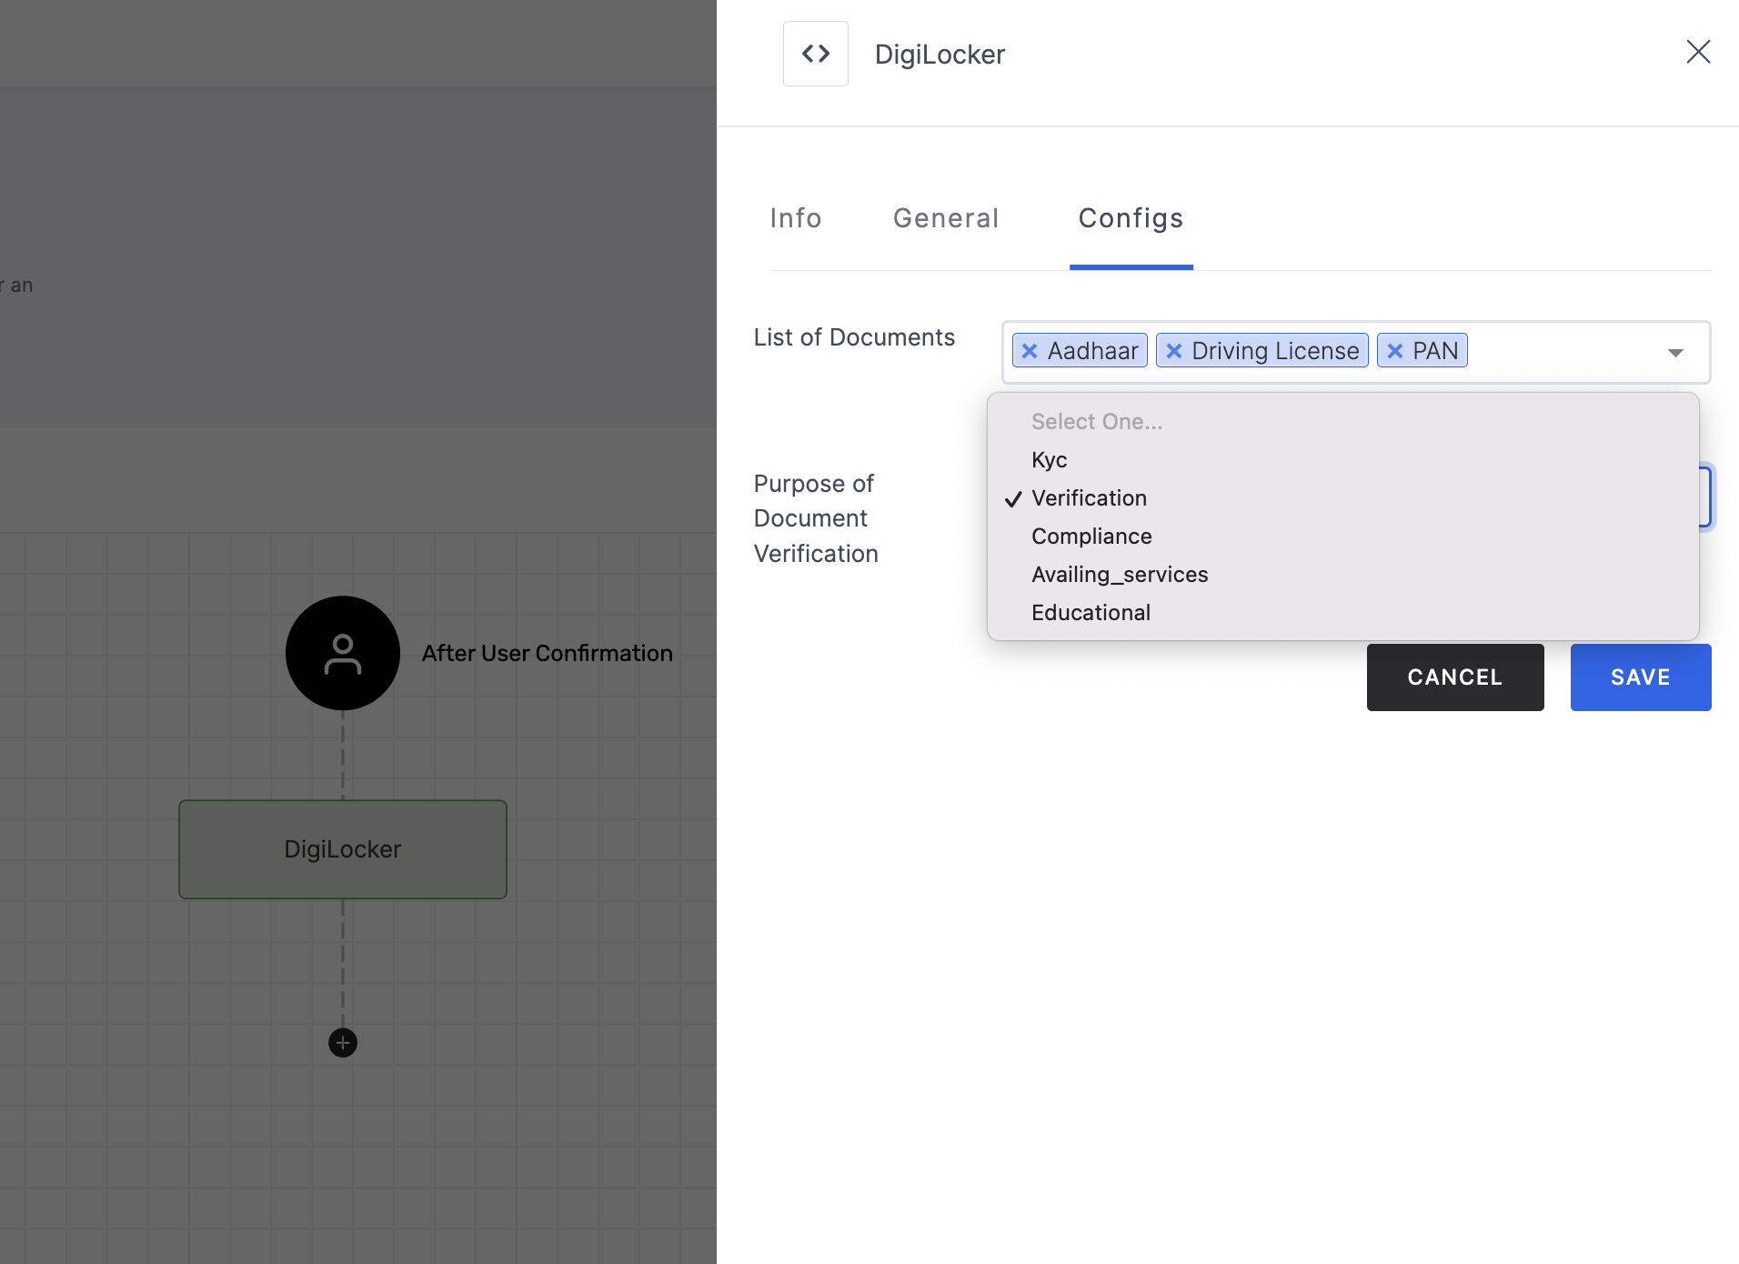Click the CANCEL button
The image size is (1739, 1264).
click(x=1455, y=677)
